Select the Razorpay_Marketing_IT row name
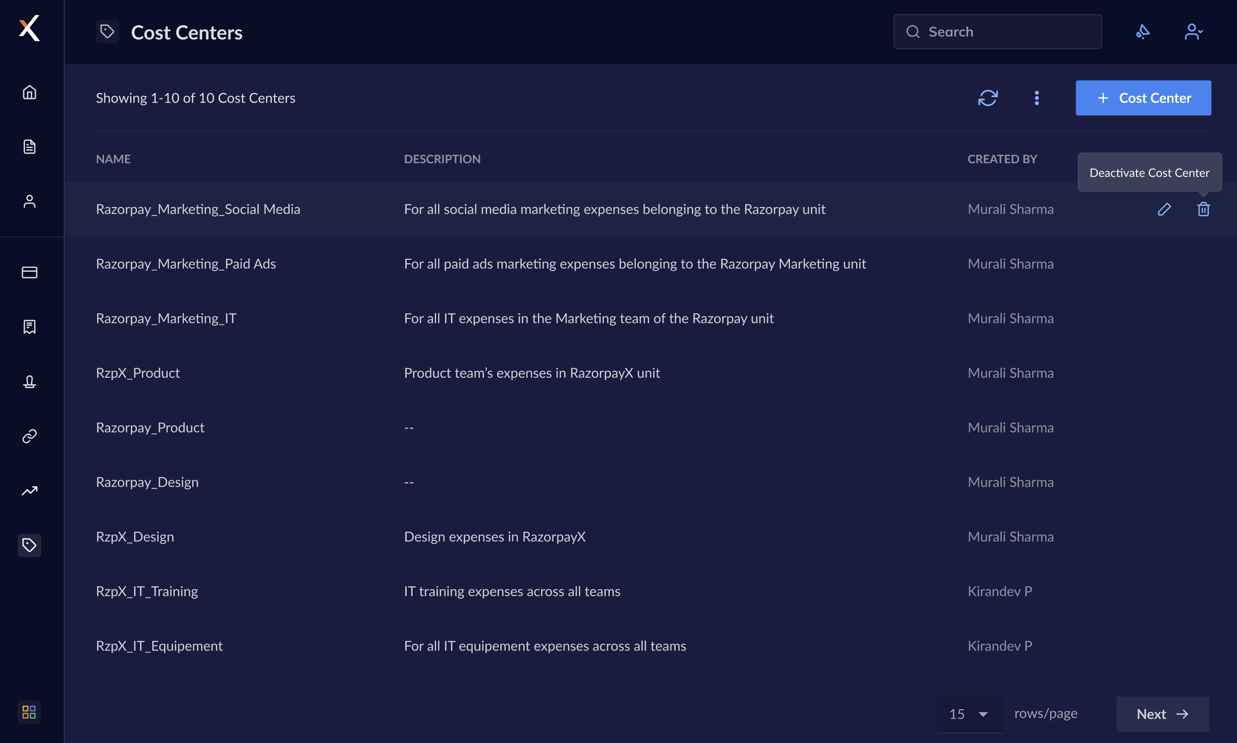The height and width of the screenshot is (743, 1237). click(x=166, y=318)
